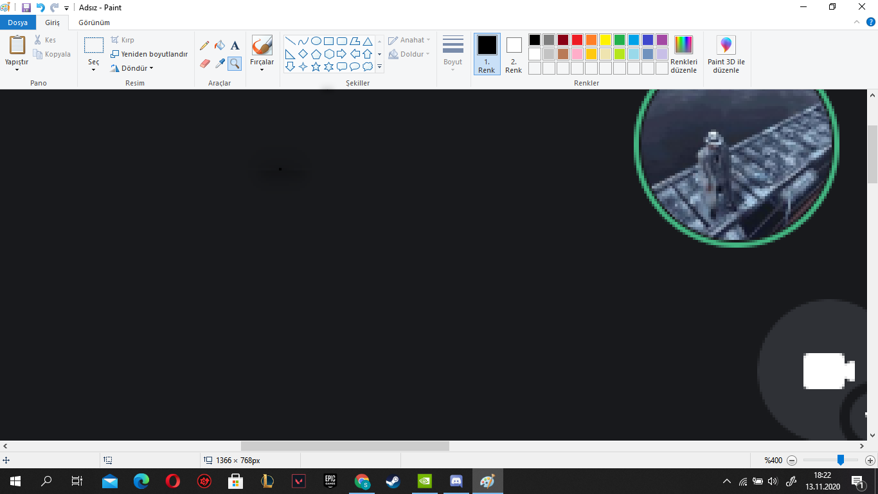
Task: Pick the Curve shape
Action: 303,41
